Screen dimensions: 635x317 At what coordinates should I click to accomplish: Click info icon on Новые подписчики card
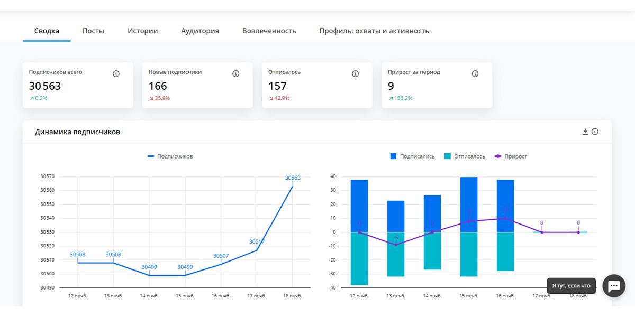[x=236, y=74]
